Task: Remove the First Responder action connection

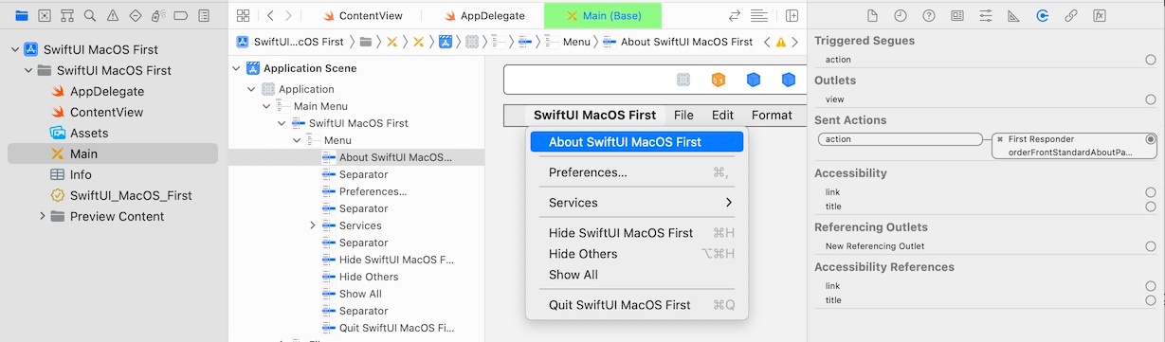Action: pyautogui.click(x=1000, y=138)
